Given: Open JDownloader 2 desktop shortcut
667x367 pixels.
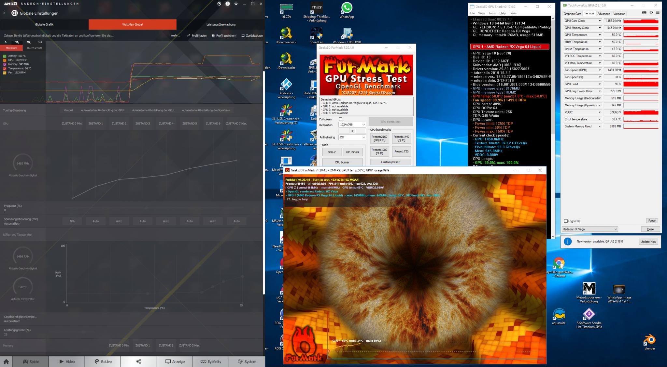Looking at the screenshot, I should click(286, 35).
